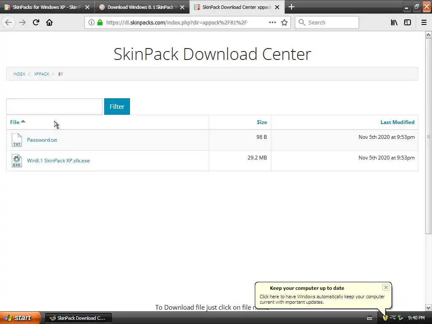The width and height of the screenshot is (432, 324).
Task: Click the green padlock security icon
Action: pyautogui.click(x=100, y=23)
